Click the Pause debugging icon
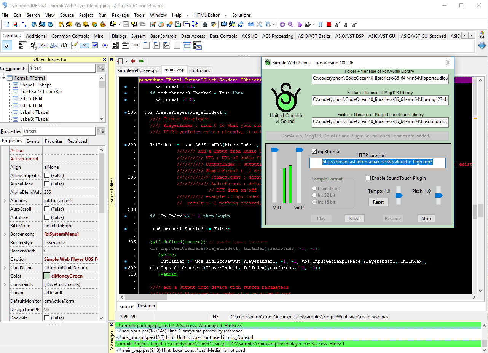Image resolution: width=488 pixels, height=353 pixels. 321,24
